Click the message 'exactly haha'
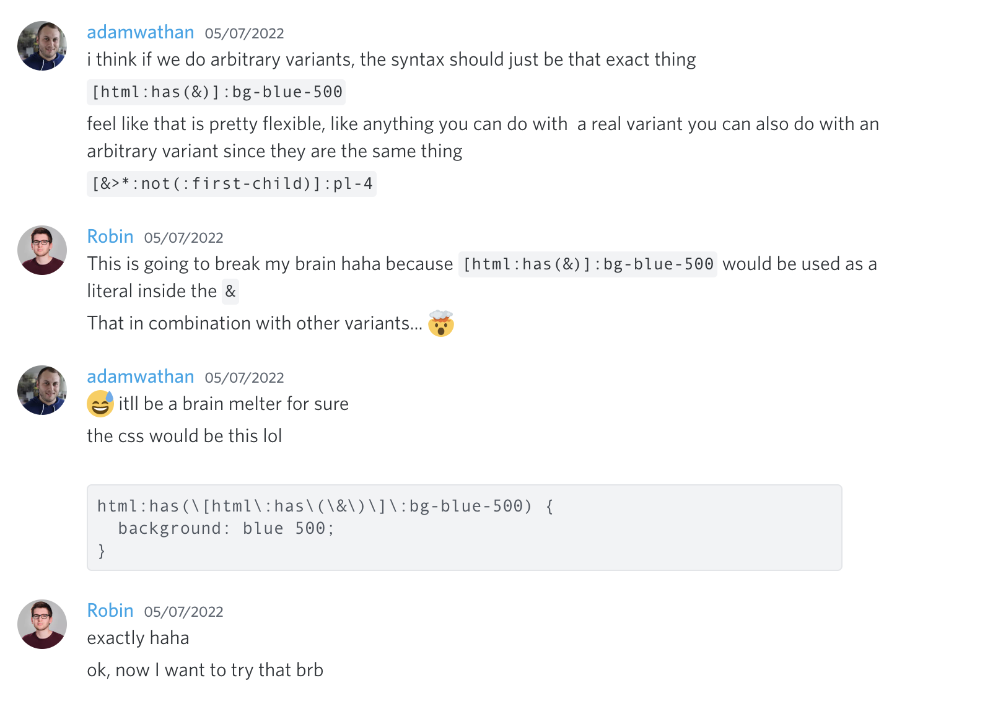The height and width of the screenshot is (701, 985). click(x=138, y=637)
